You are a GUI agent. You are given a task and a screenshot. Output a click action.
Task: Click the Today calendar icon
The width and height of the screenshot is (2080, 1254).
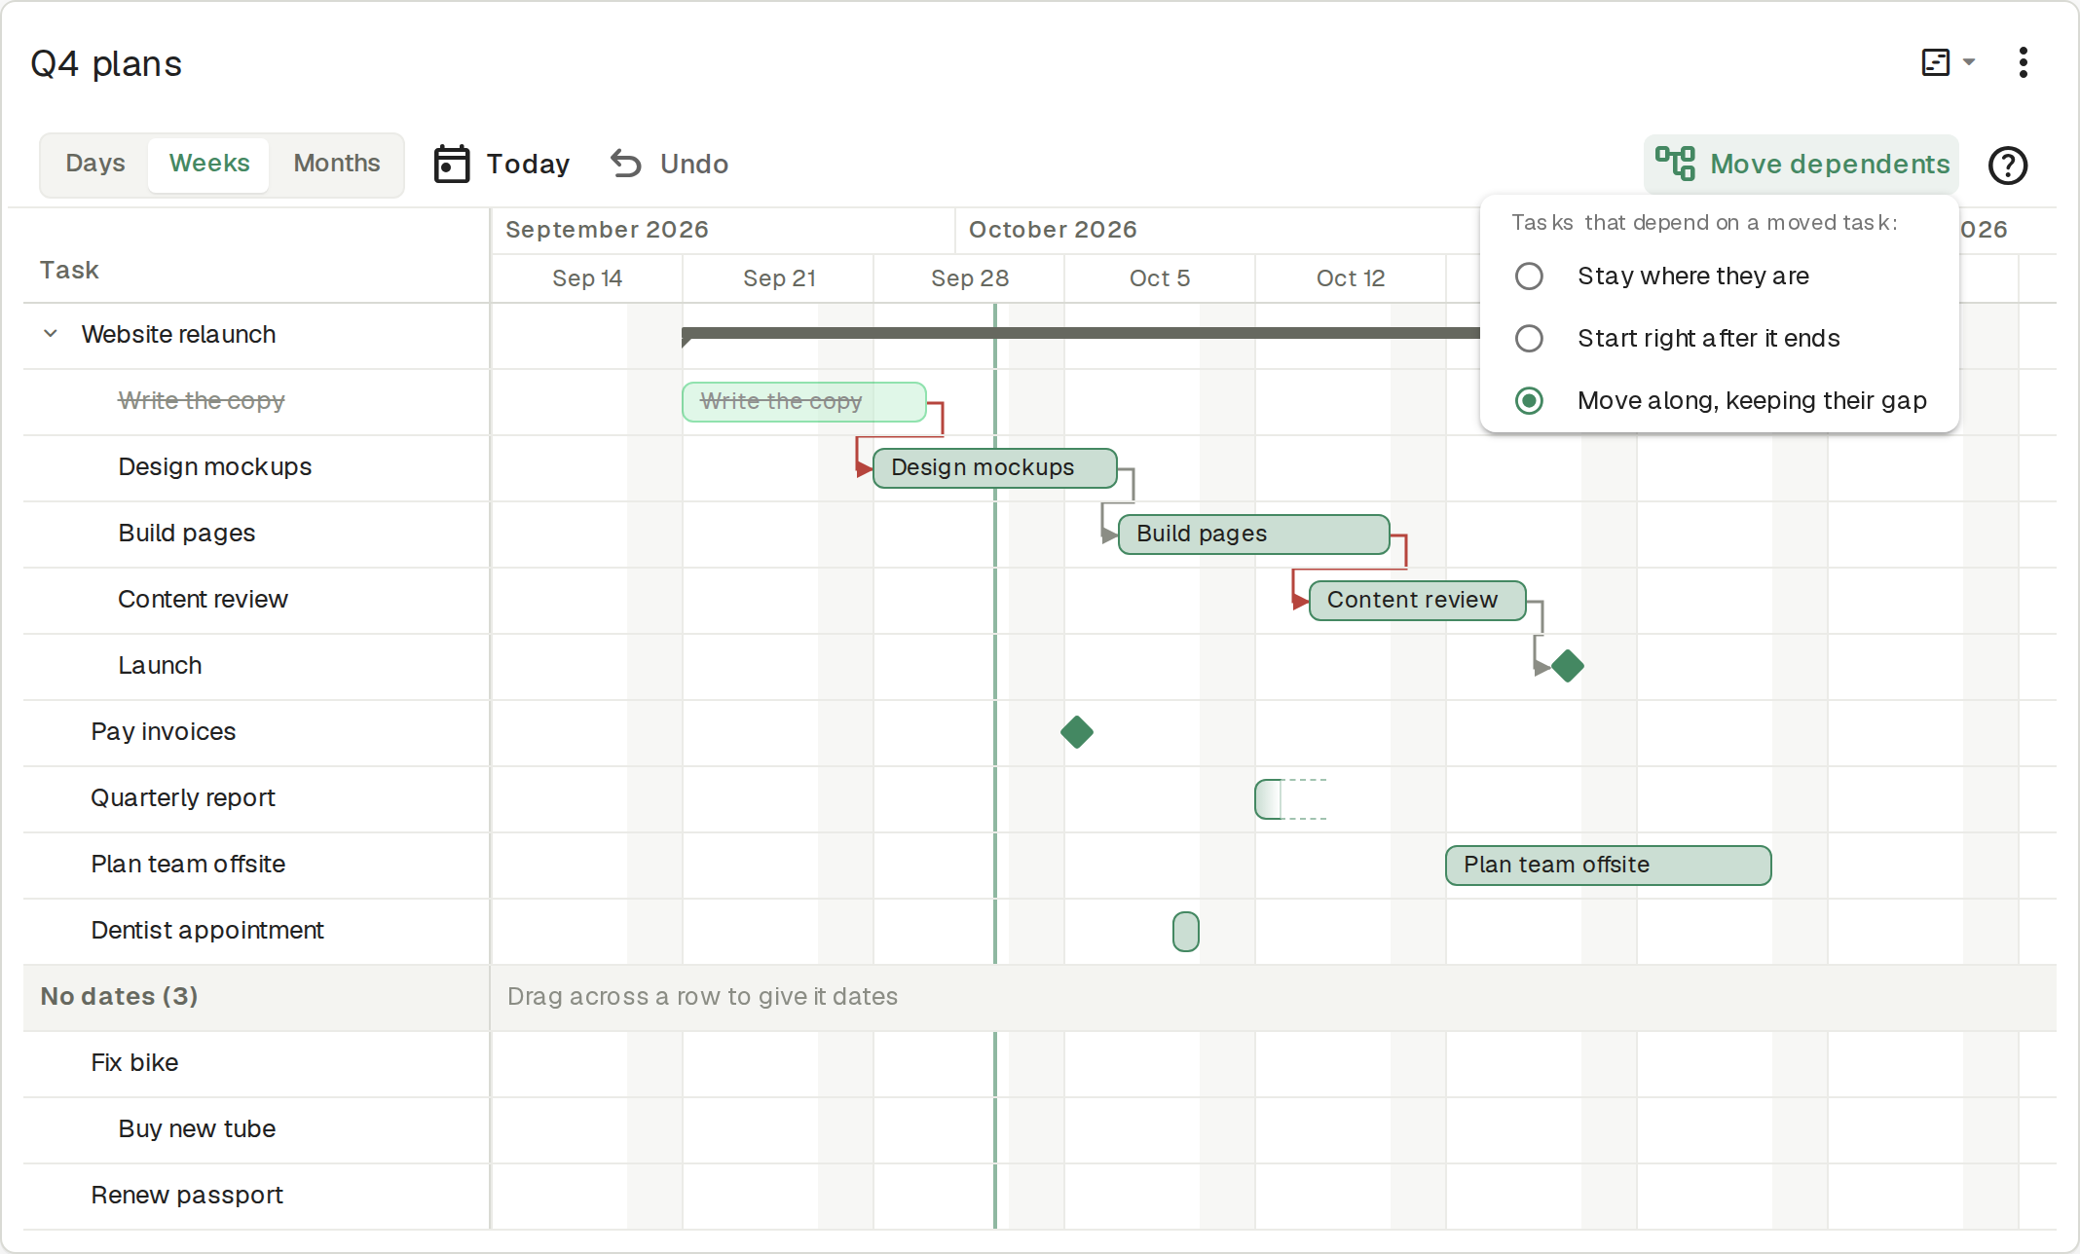click(451, 164)
